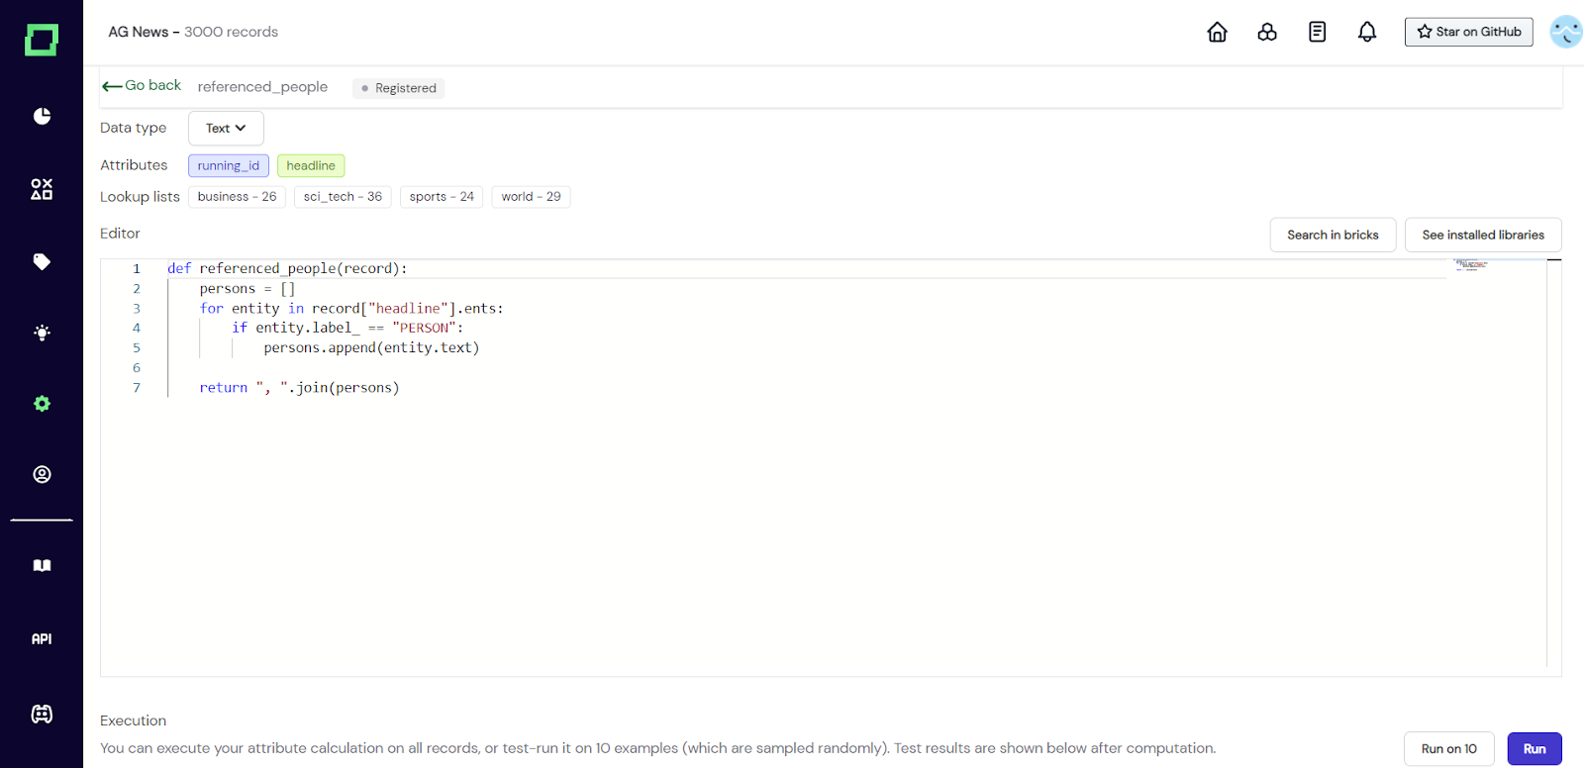
Task: Star the project on GitHub
Action: pyautogui.click(x=1469, y=32)
